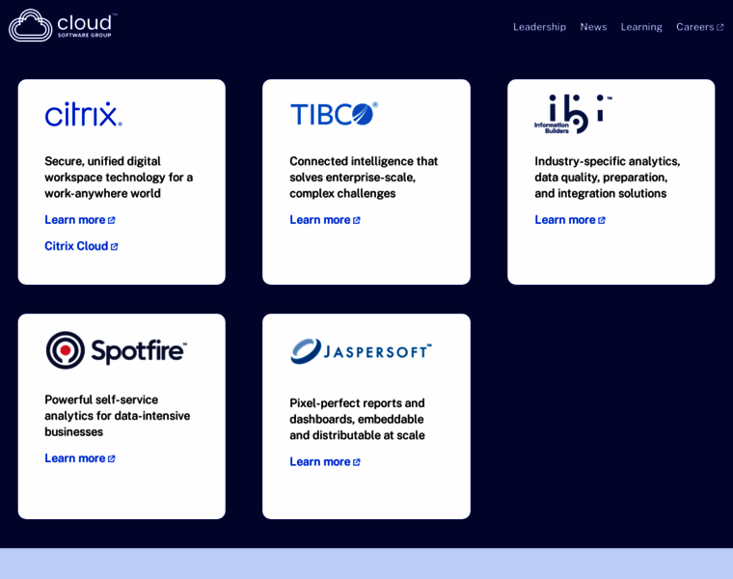Image resolution: width=733 pixels, height=579 pixels.
Task: Open the Learning menu item
Action: 641,27
